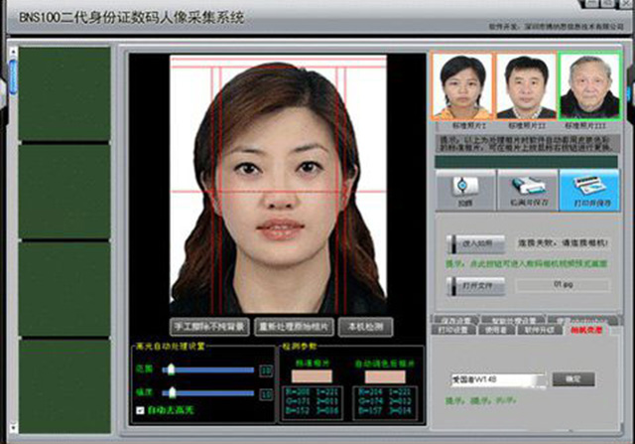635x444 pixels.
Task: Click the 重新处理原始相片 button
Action: (x=293, y=325)
